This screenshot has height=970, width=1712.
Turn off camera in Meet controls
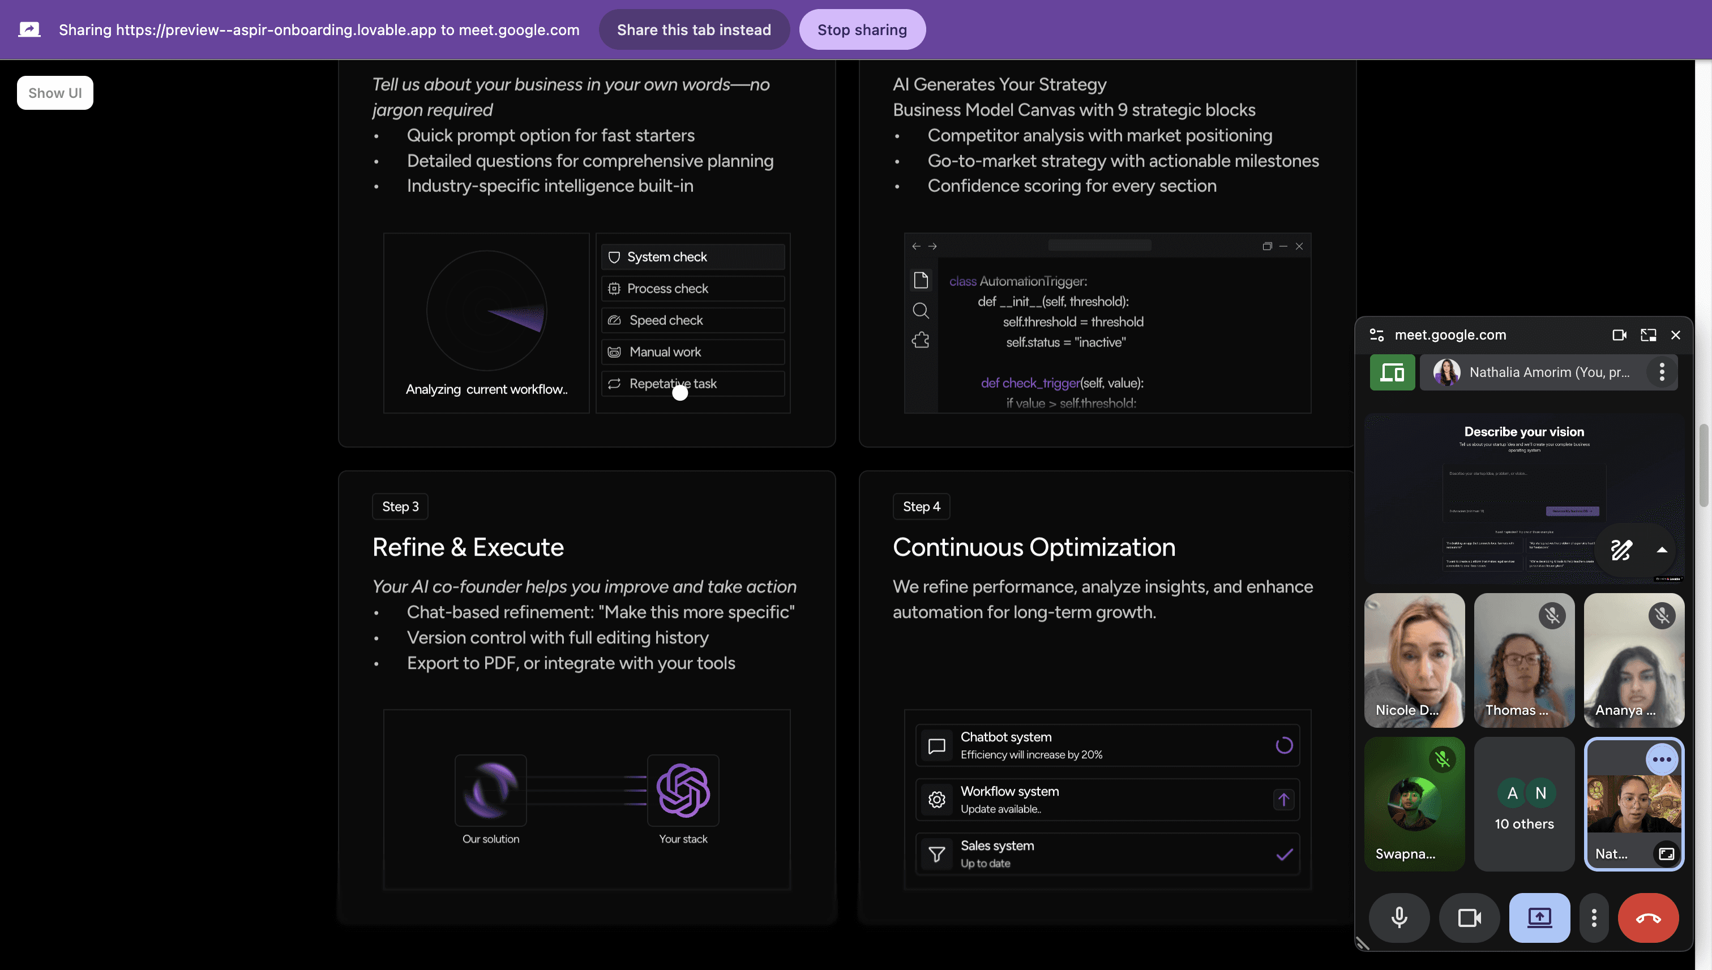1469,917
